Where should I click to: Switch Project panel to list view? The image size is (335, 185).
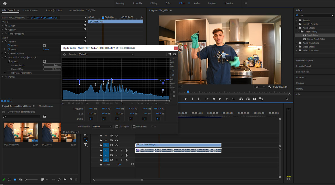pos(9,179)
